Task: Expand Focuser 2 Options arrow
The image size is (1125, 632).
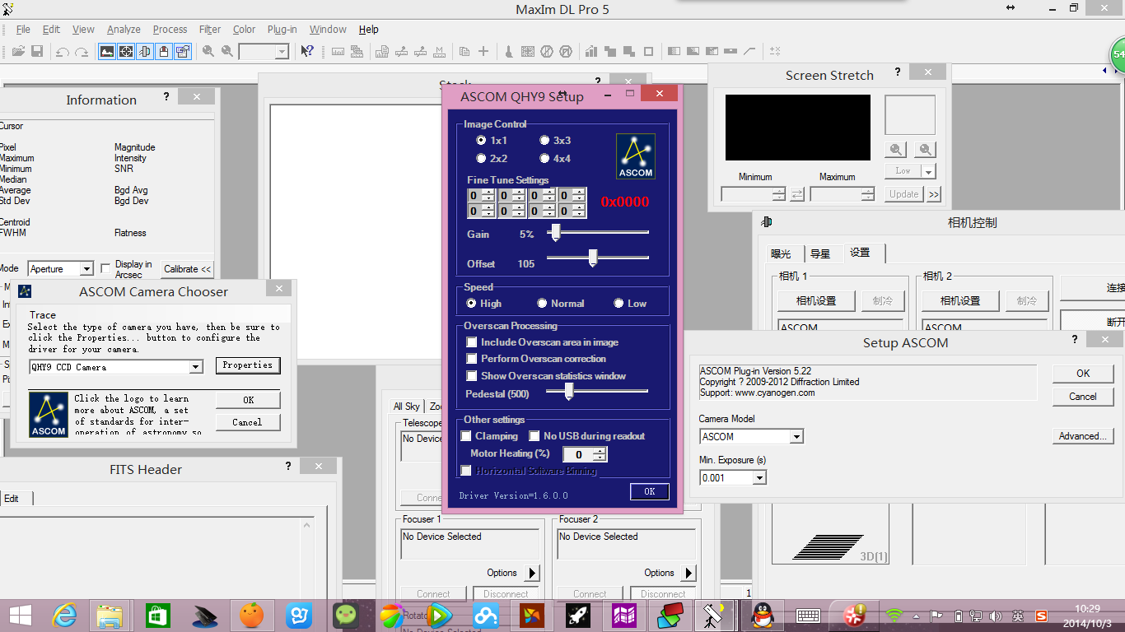Action: click(689, 573)
